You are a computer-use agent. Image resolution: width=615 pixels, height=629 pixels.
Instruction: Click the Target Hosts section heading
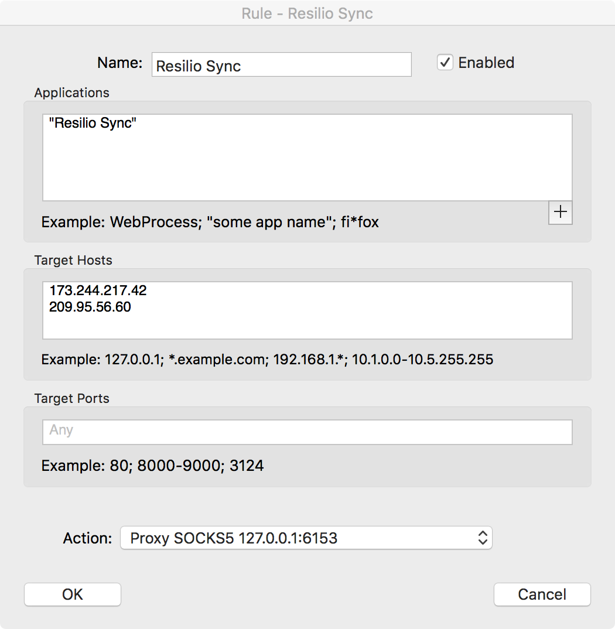click(73, 261)
